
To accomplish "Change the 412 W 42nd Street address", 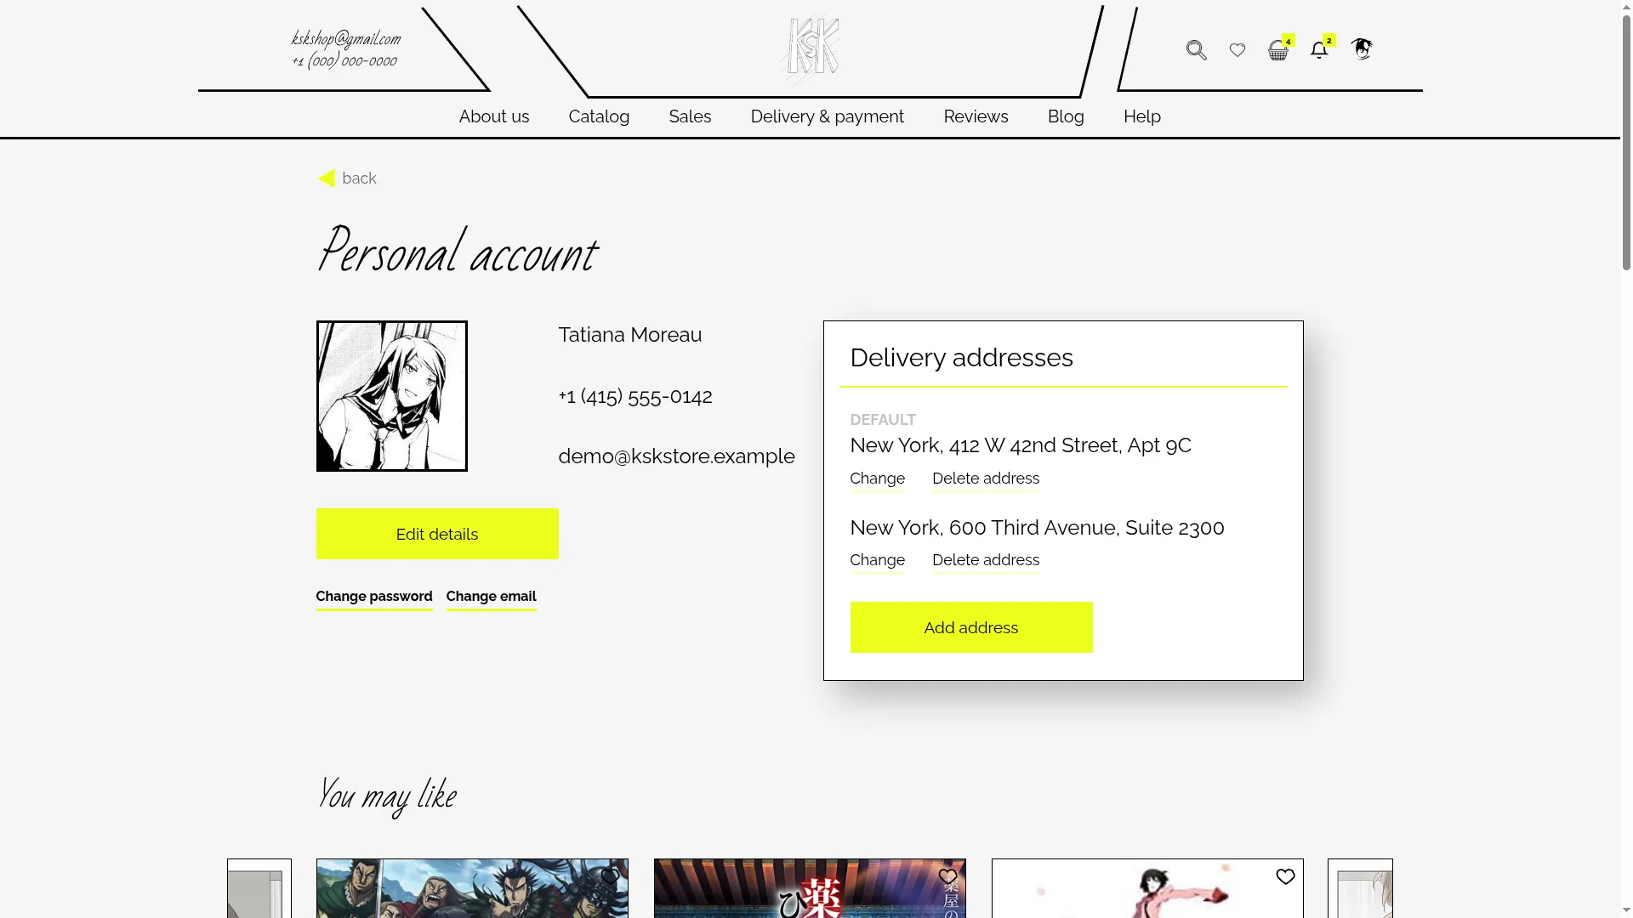I will (x=878, y=479).
